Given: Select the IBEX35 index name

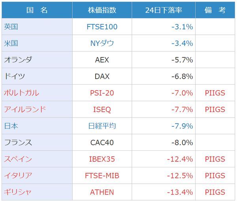Looking at the screenshot, I should [102, 159].
